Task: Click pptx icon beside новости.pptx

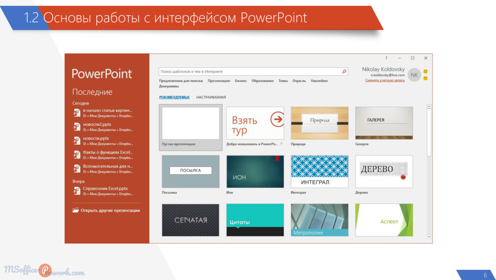Action: (77, 140)
